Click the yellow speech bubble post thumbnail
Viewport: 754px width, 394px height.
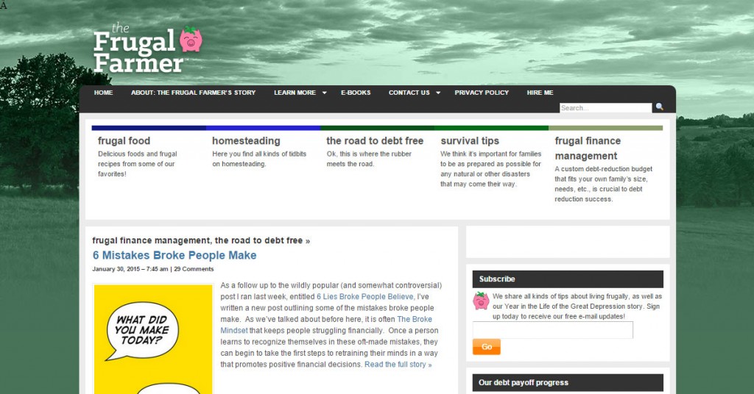point(153,338)
